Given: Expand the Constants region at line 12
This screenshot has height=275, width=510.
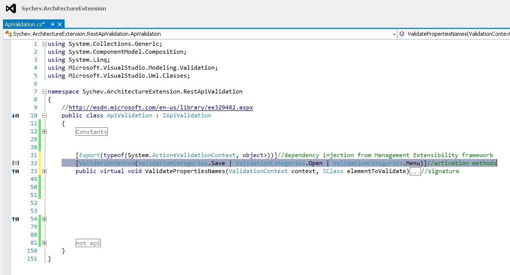Looking at the screenshot, I should (x=44, y=131).
